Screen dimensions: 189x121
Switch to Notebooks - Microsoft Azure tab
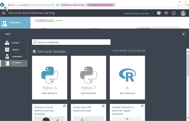(x=74, y=5)
